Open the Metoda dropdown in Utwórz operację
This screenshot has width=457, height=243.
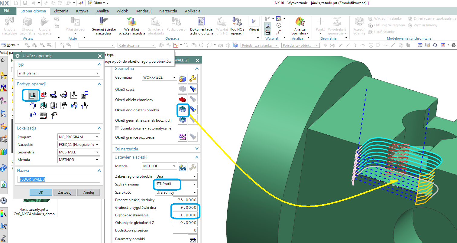coord(79,160)
